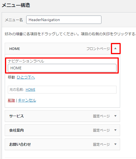Click the 元の名前 box
The width and height of the screenshot is (136, 159).
[x=62, y=90]
